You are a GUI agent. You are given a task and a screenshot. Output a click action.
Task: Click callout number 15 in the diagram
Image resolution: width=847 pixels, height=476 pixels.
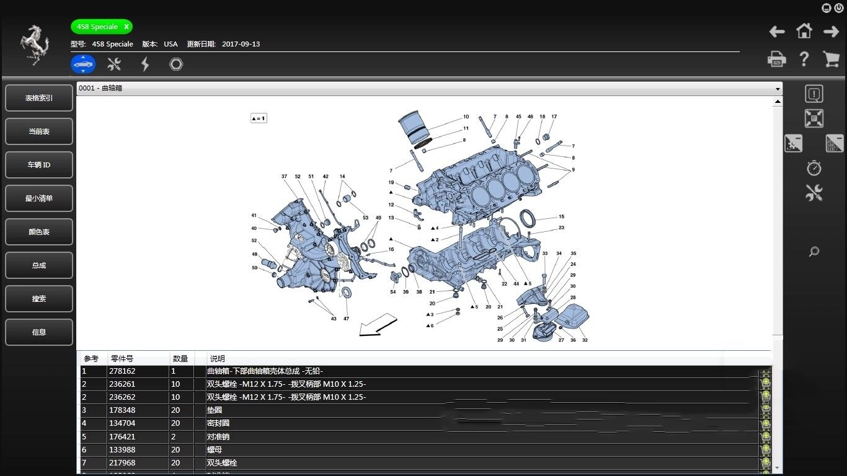[x=561, y=217]
